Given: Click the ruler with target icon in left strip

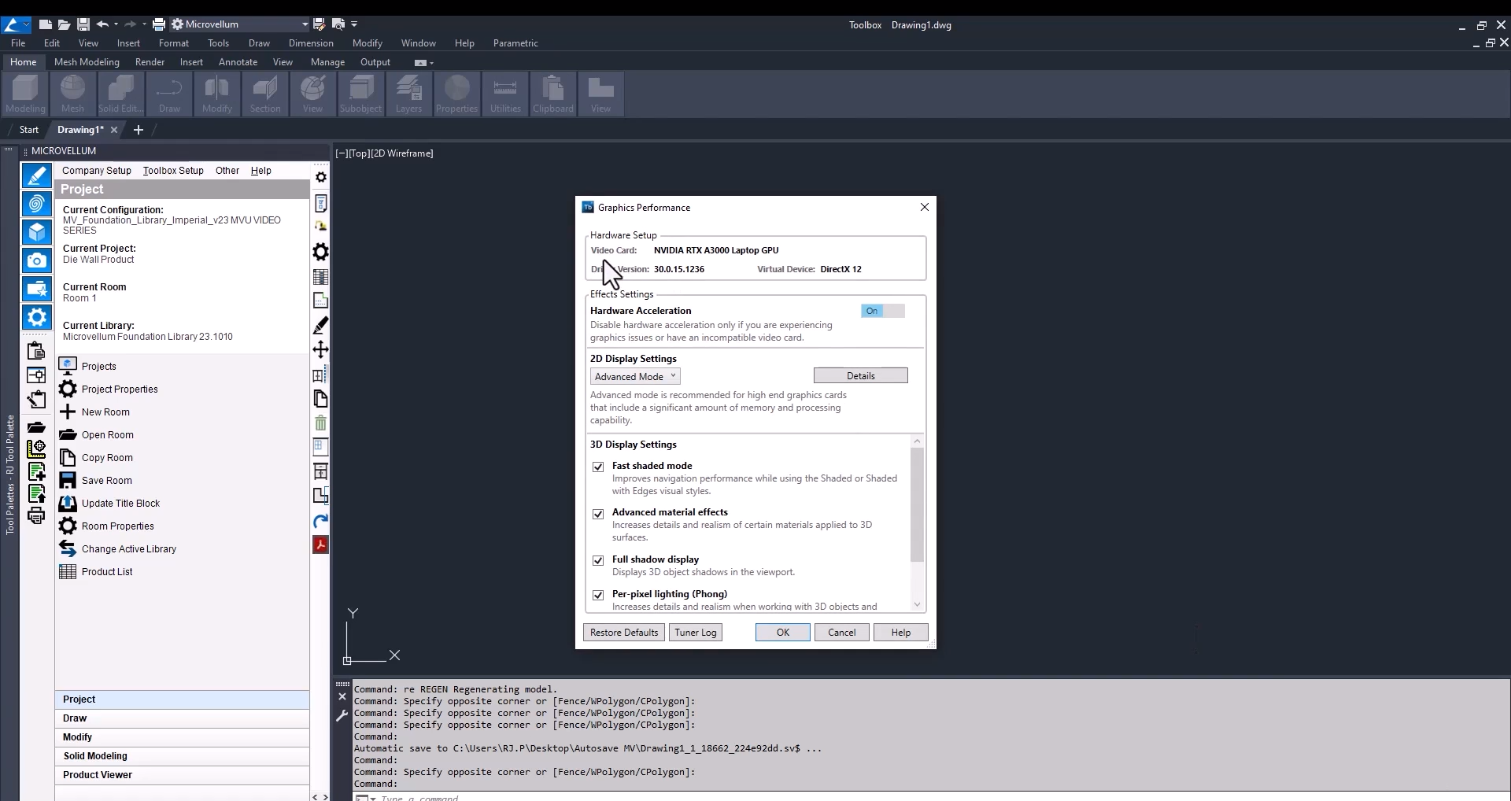Looking at the screenshot, I should click(x=36, y=448).
